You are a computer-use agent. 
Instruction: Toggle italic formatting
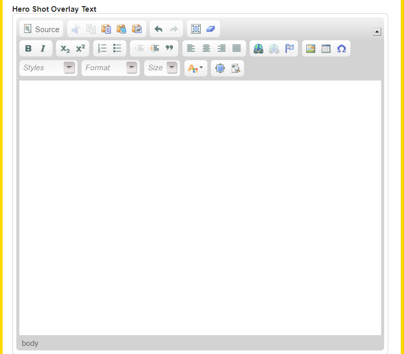[43, 48]
